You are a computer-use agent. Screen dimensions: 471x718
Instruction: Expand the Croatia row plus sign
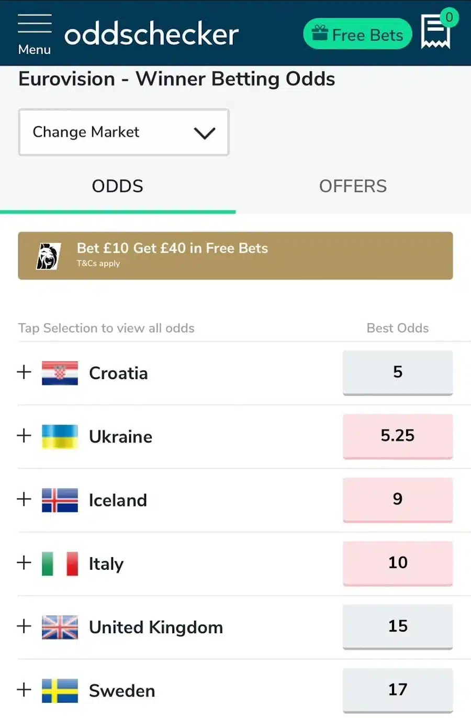pos(24,372)
